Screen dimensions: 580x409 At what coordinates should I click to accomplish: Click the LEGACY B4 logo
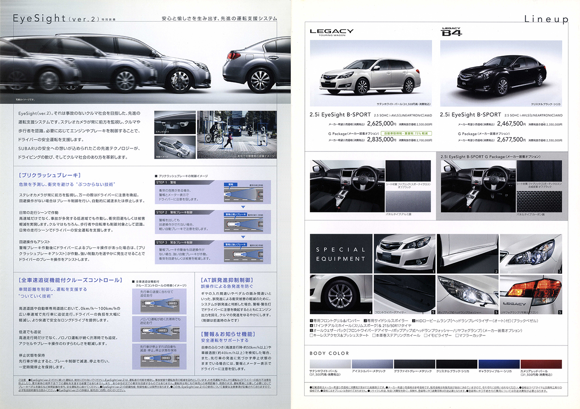pyautogui.click(x=452, y=31)
